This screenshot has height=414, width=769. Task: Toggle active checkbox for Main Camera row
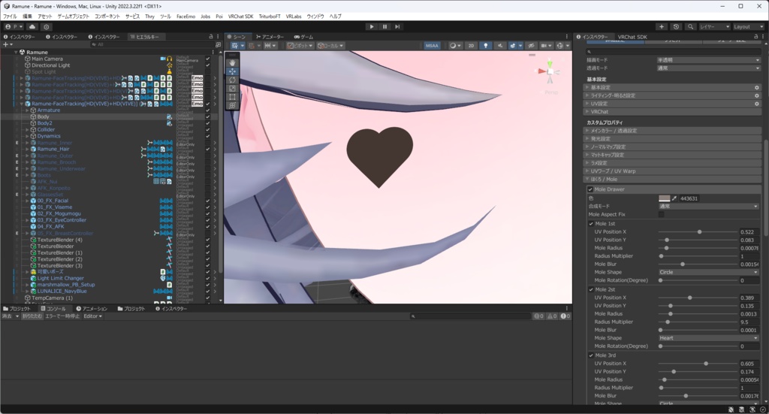tap(208, 59)
